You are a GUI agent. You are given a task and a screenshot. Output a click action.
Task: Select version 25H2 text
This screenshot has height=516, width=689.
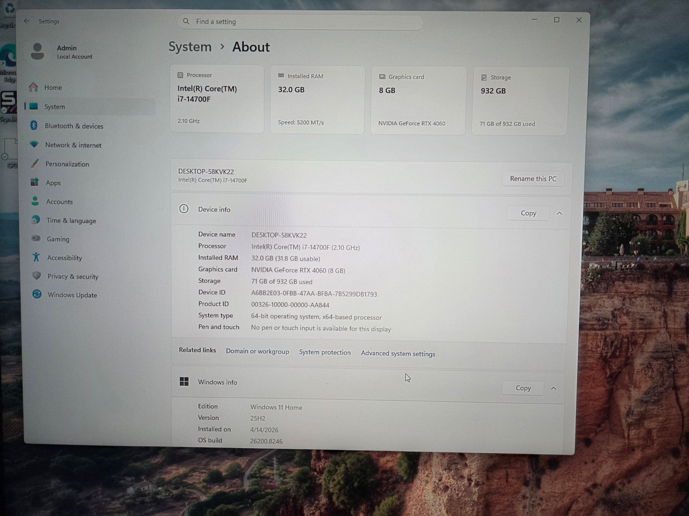[x=258, y=419]
